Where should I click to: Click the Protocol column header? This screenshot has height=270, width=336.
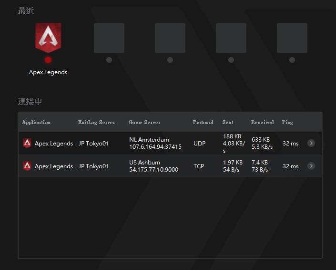pyautogui.click(x=203, y=122)
